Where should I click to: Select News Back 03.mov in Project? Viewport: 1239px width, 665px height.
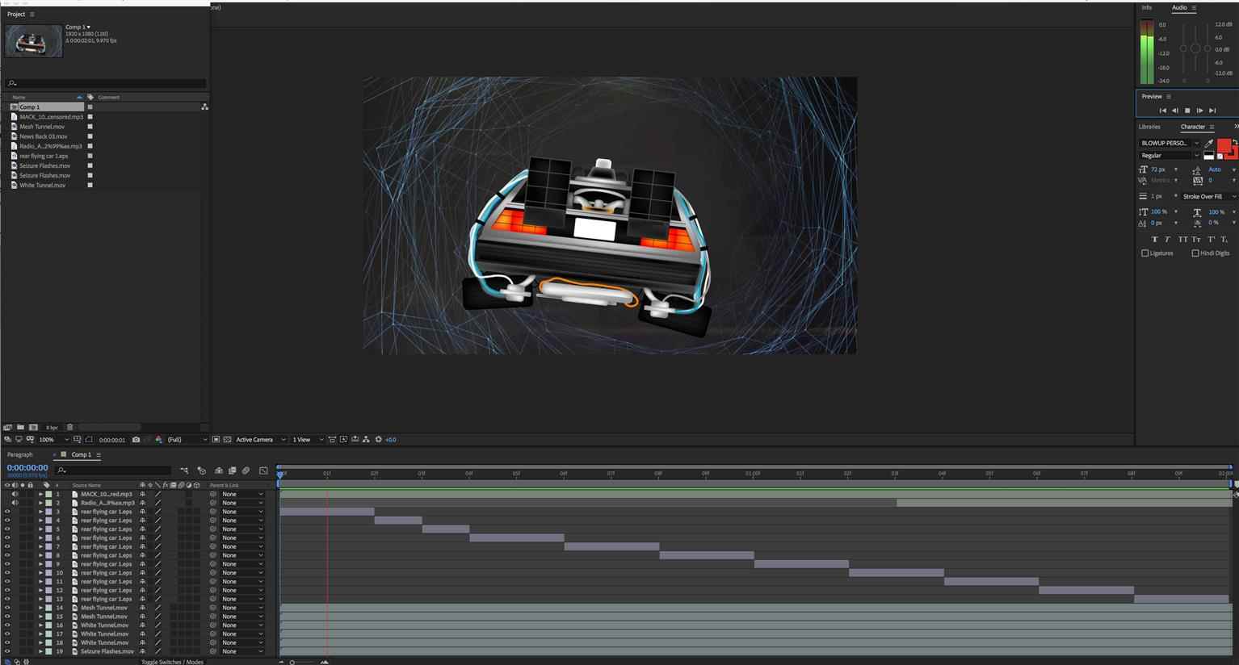[x=44, y=136]
